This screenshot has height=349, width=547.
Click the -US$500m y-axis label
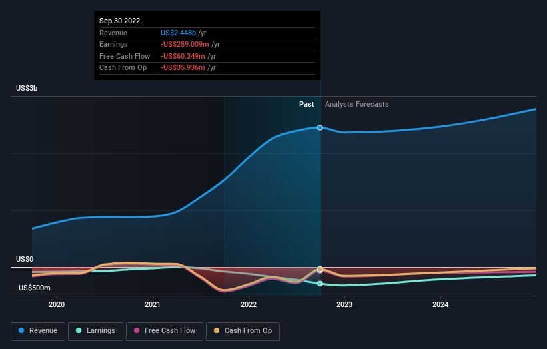coord(33,288)
